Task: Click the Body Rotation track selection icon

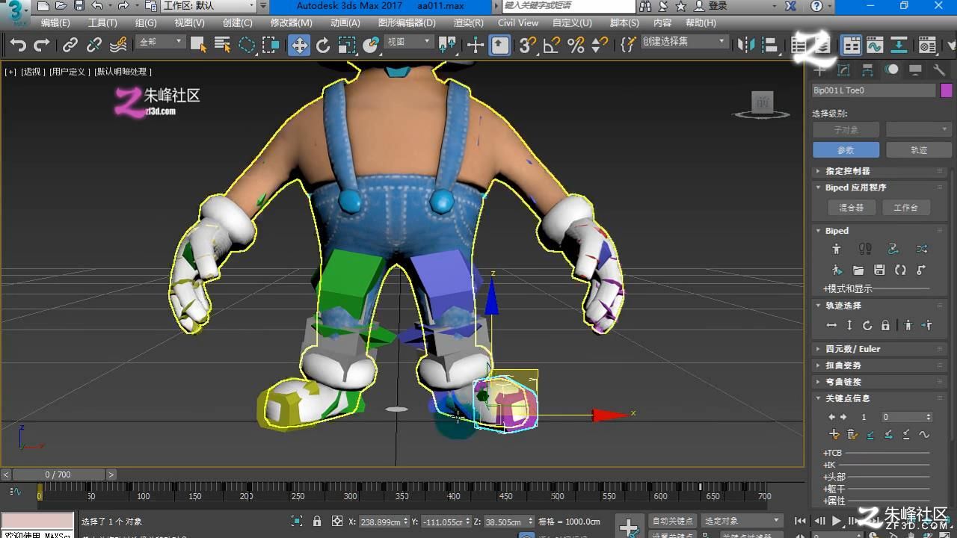Action: coord(867,325)
